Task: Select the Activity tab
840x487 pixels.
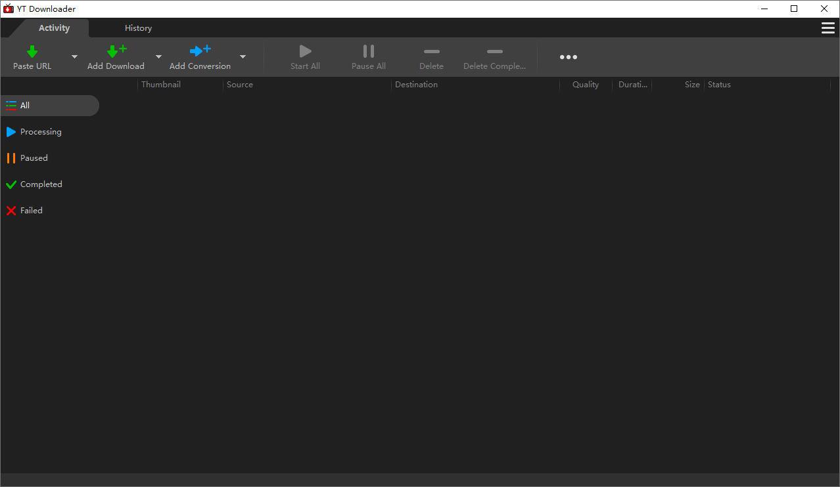Action: [x=54, y=28]
